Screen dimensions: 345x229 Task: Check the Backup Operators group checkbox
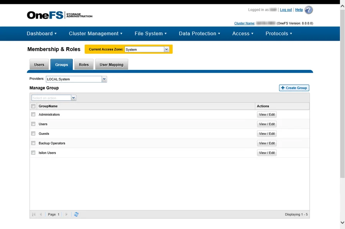tap(33, 143)
